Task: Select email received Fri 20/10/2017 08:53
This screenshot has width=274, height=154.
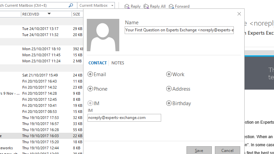Action: pyautogui.click(x=42, y=112)
